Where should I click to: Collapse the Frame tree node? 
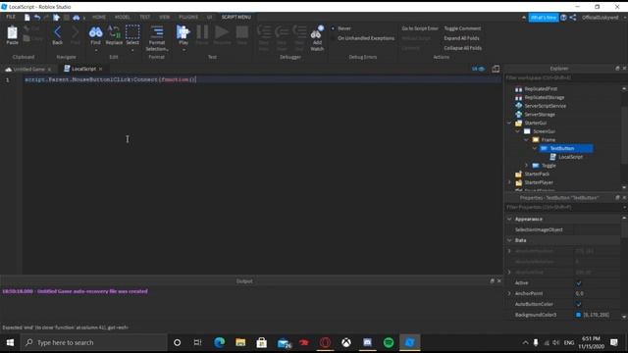click(526, 139)
